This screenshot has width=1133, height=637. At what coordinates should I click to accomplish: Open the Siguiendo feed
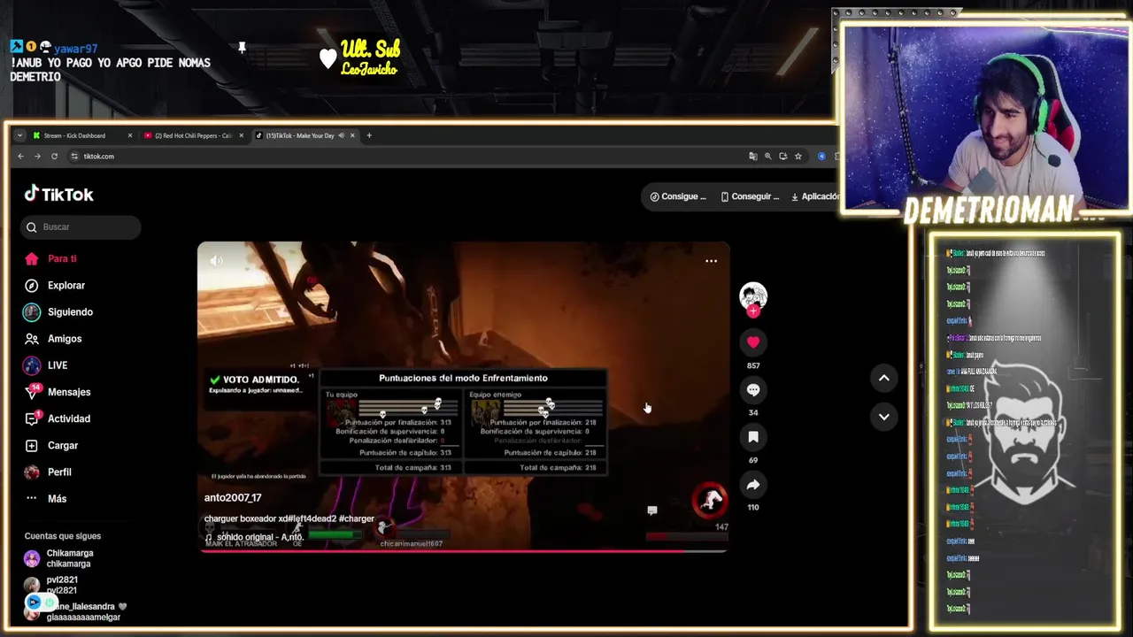point(58,311)
